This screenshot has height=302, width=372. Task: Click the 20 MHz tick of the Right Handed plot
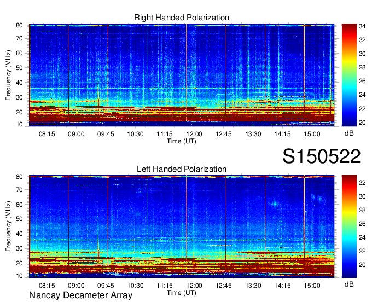(19, 112)
